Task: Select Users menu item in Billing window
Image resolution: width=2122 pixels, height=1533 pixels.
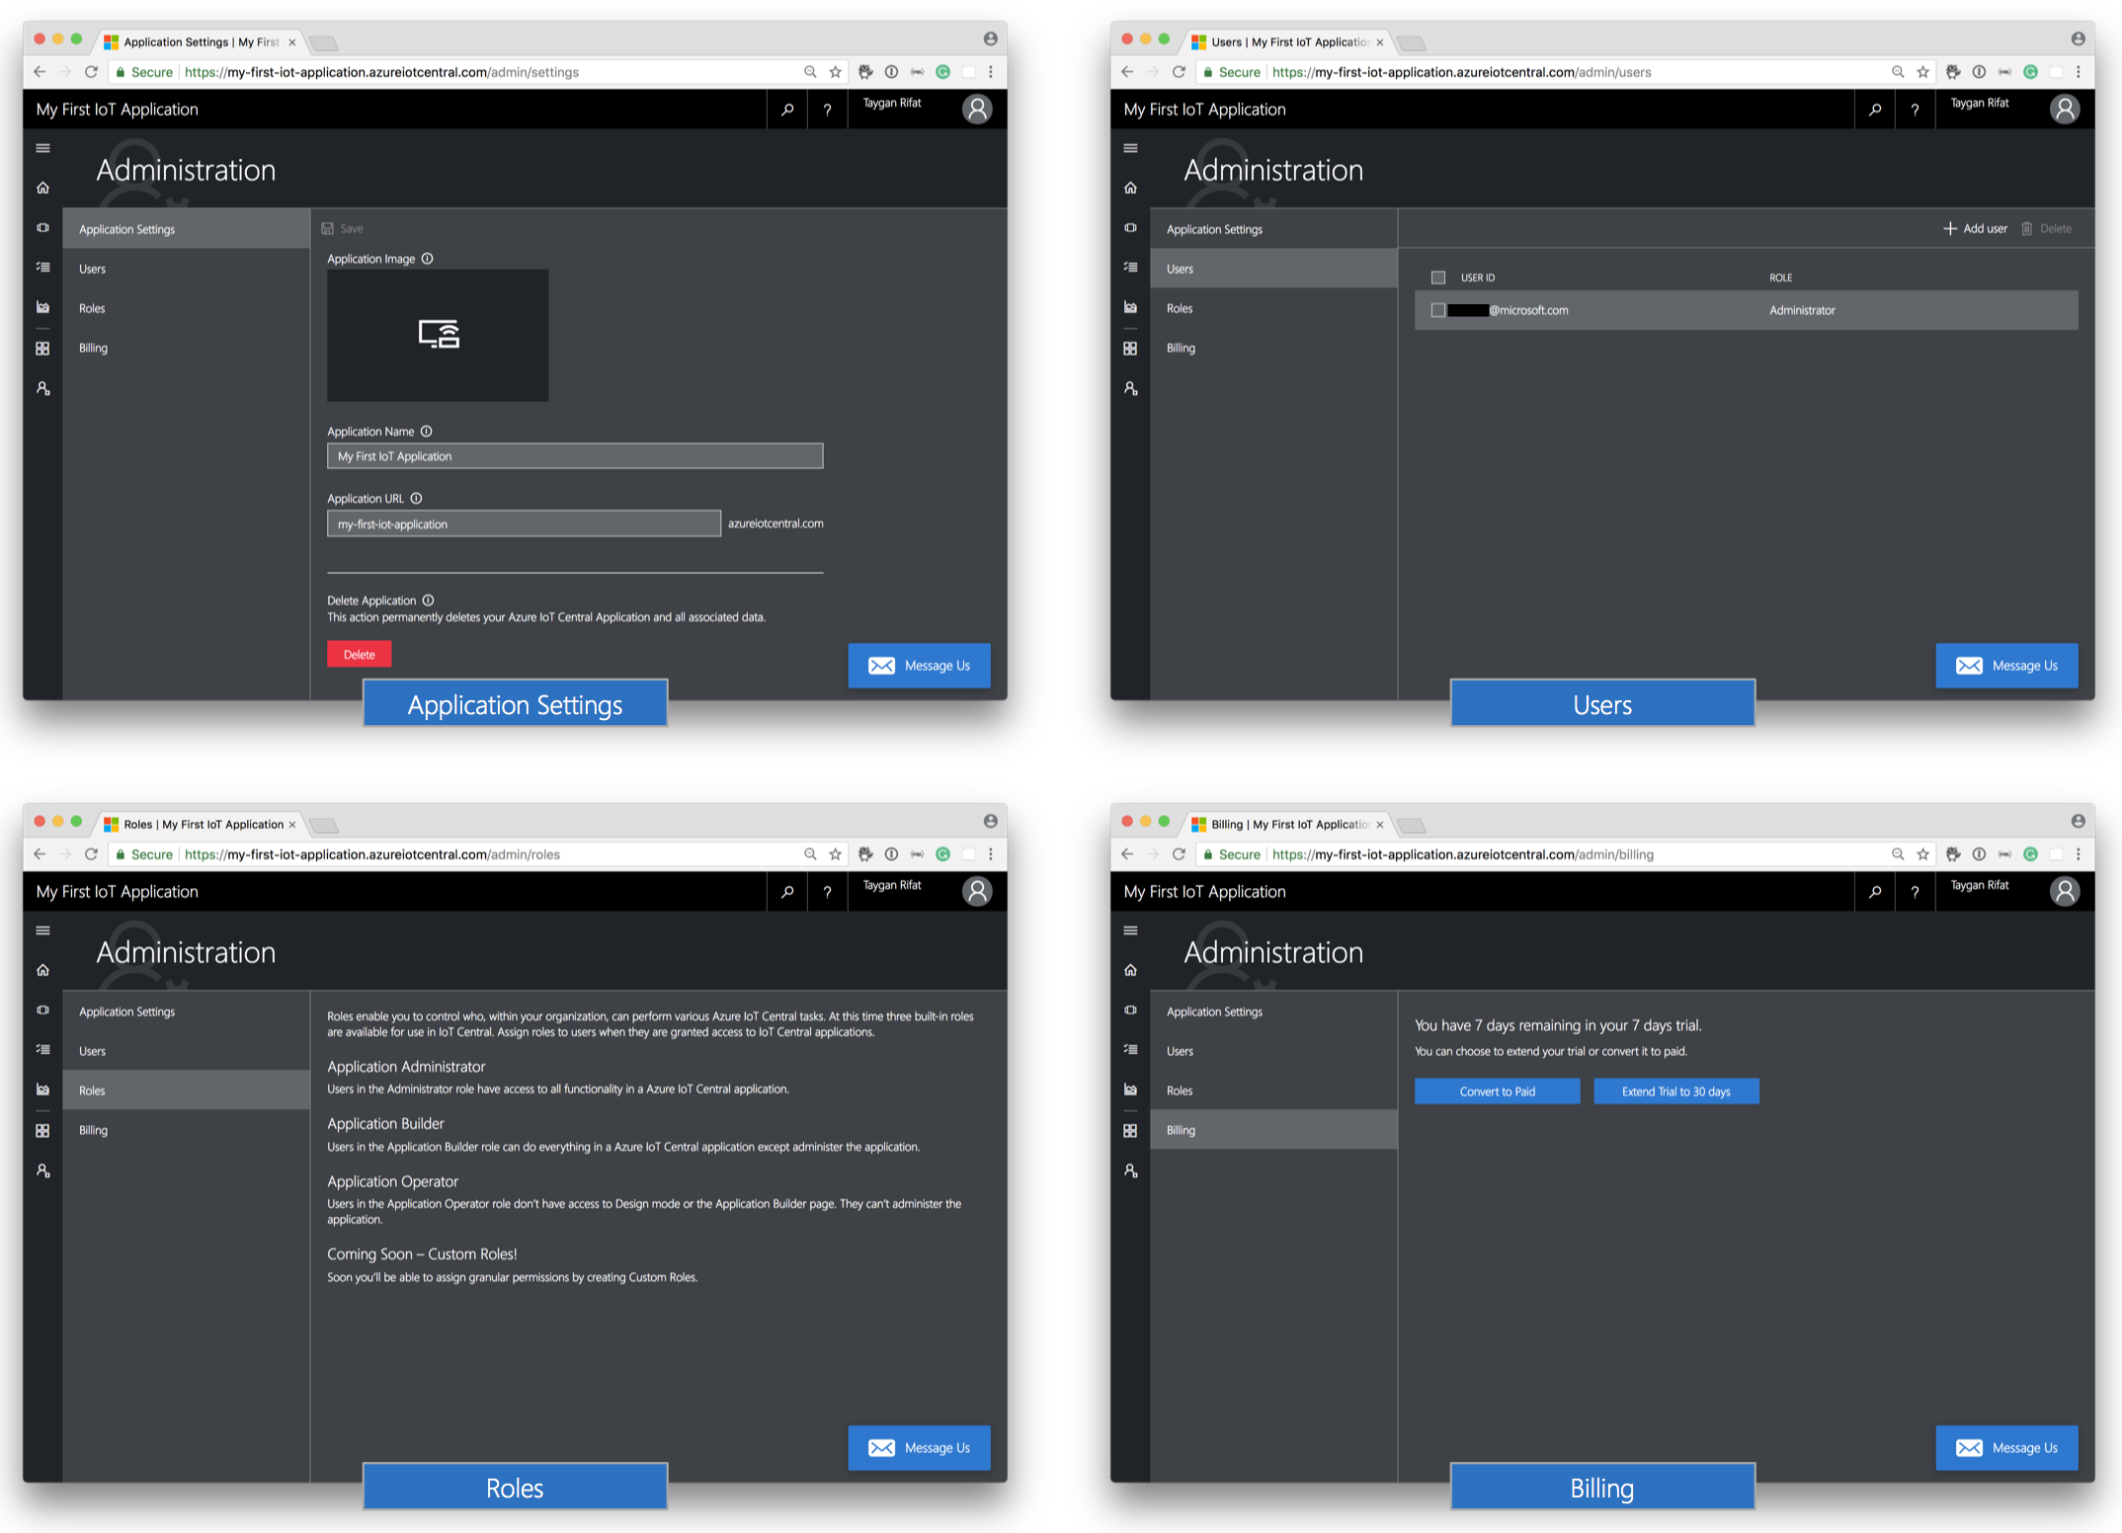Action: click(1274, 1051)
